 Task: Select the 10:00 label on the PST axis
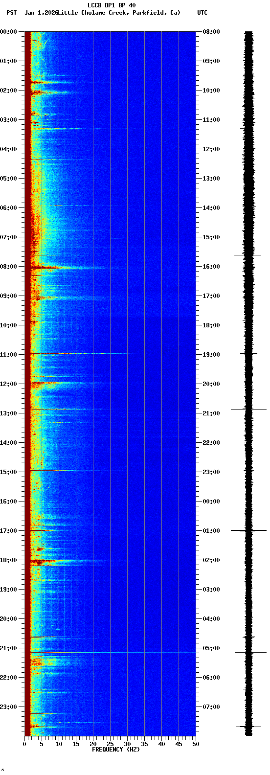pyautogui.click(x=8, y=325)
